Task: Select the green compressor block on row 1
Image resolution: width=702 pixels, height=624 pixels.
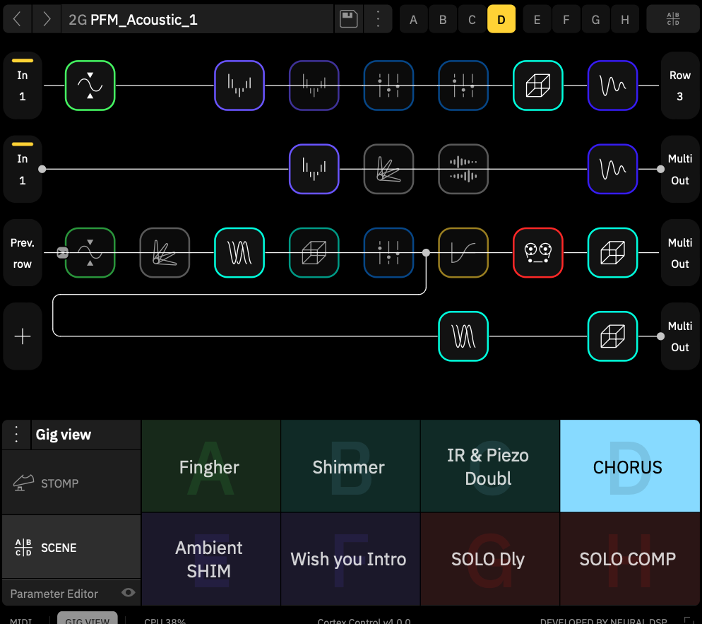Action: [90, 86]
